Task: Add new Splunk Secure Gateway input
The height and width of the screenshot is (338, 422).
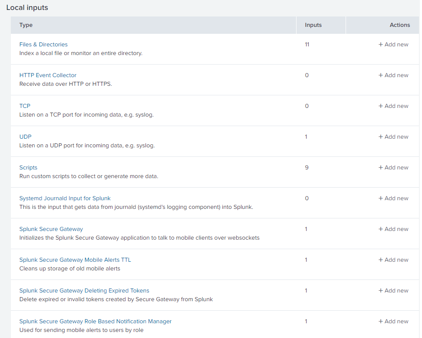Action: [x=393, y=229]
